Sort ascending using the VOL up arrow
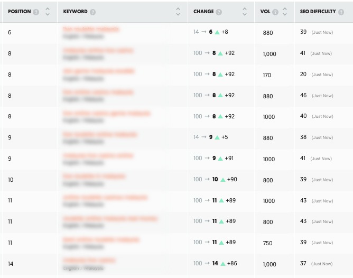This screenshot has width=353, height=278. click(285, 9)
